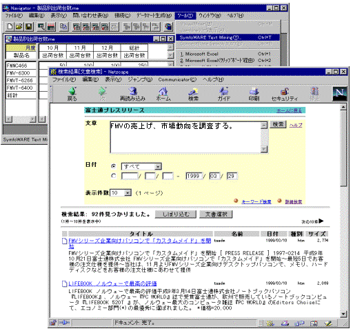Reload the page with 再読み込み

pos(132,94)
